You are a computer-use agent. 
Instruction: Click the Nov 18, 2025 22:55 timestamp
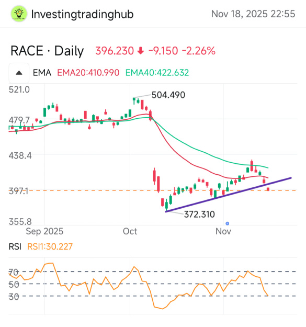tap(253, 14)
